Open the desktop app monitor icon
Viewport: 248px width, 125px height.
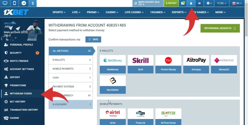[5, 3]
